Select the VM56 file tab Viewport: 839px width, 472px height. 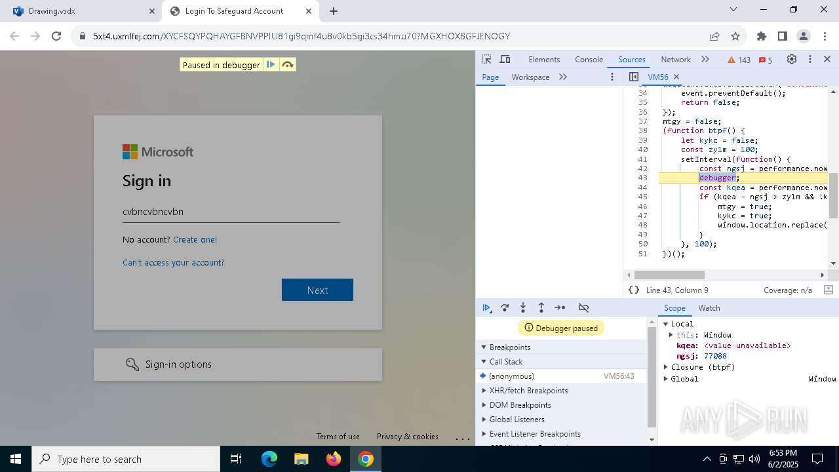click(658, 77)
